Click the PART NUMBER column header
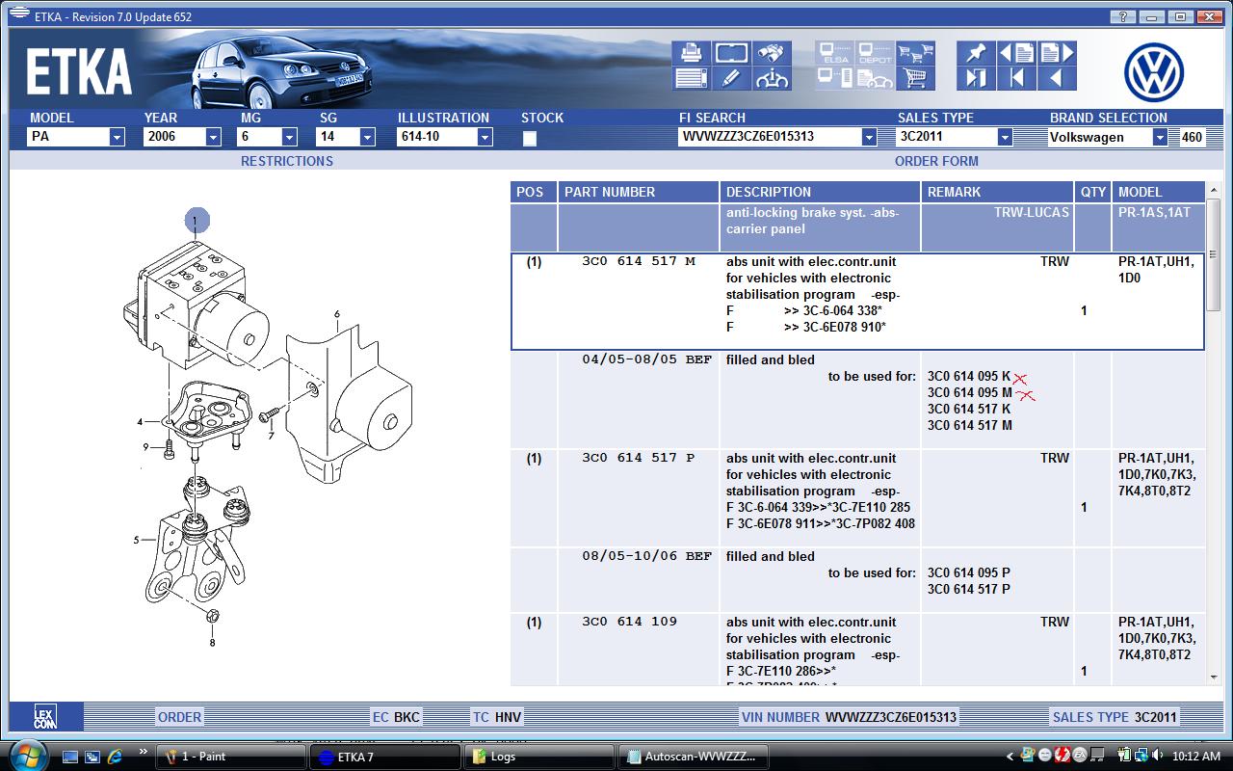Screen dimensions: 1233x771 click(x=639, y=192)
